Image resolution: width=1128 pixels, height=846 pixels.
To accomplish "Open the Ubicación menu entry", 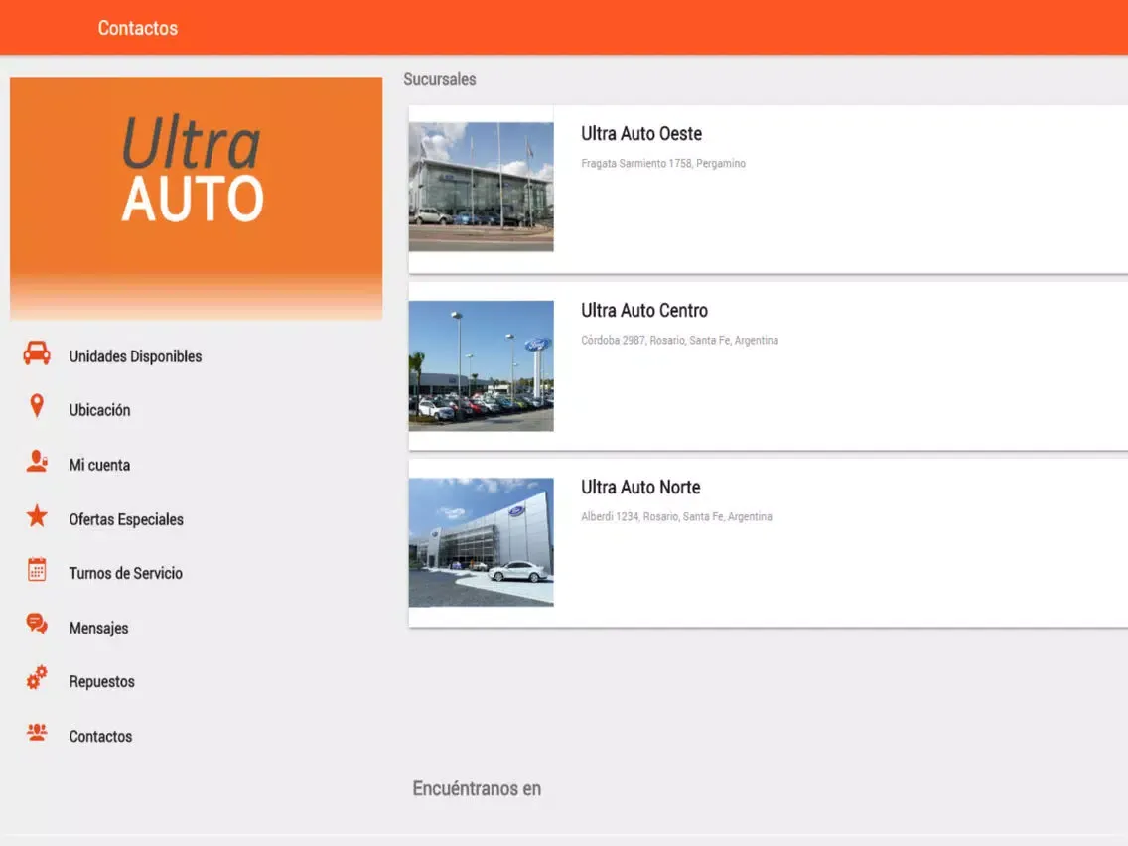I will pyautogui.click(x=99, y=411).
